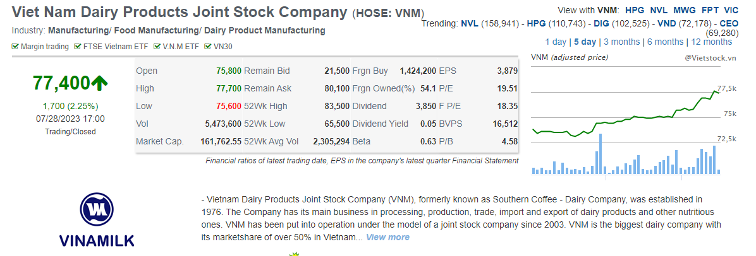Show the 3 months chart
Screen dimensions: 756x256
[x=621, y=42]
